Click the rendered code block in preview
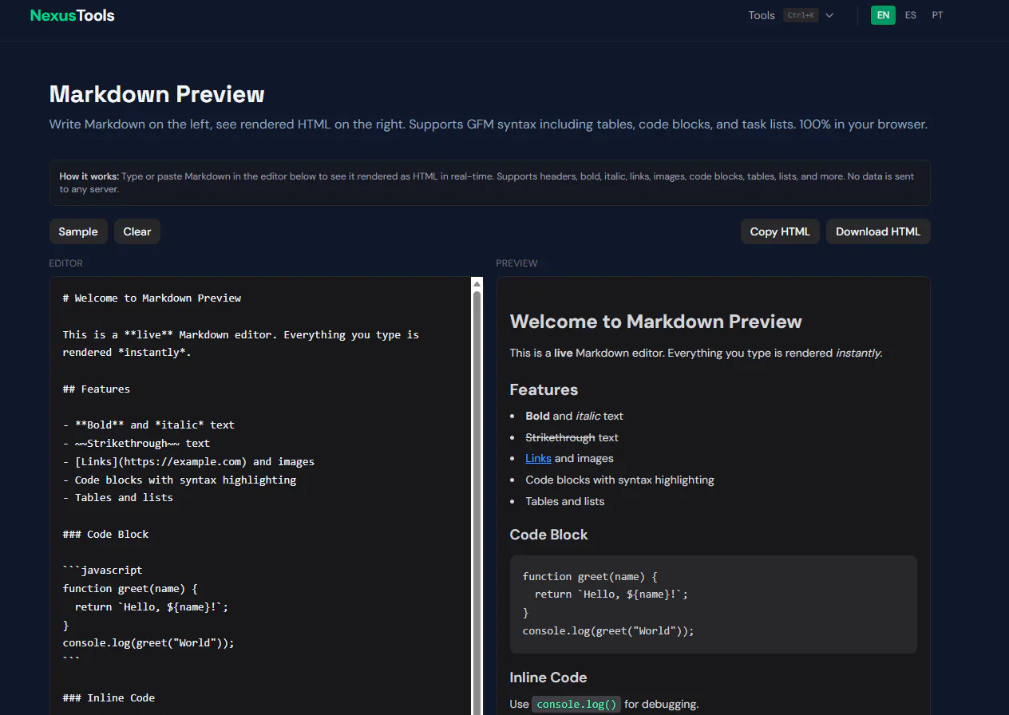This screenshot has height=715, width=1009. click(x=714, y=604)
